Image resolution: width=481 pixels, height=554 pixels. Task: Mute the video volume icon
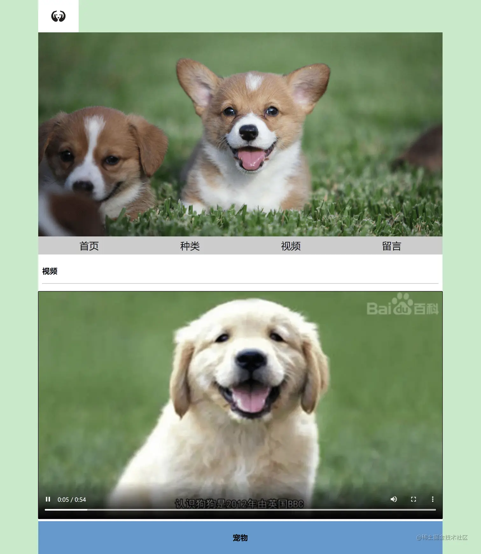[x=394, y=499]
